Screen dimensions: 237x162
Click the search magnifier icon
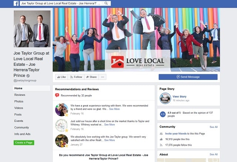click(106, 3)
